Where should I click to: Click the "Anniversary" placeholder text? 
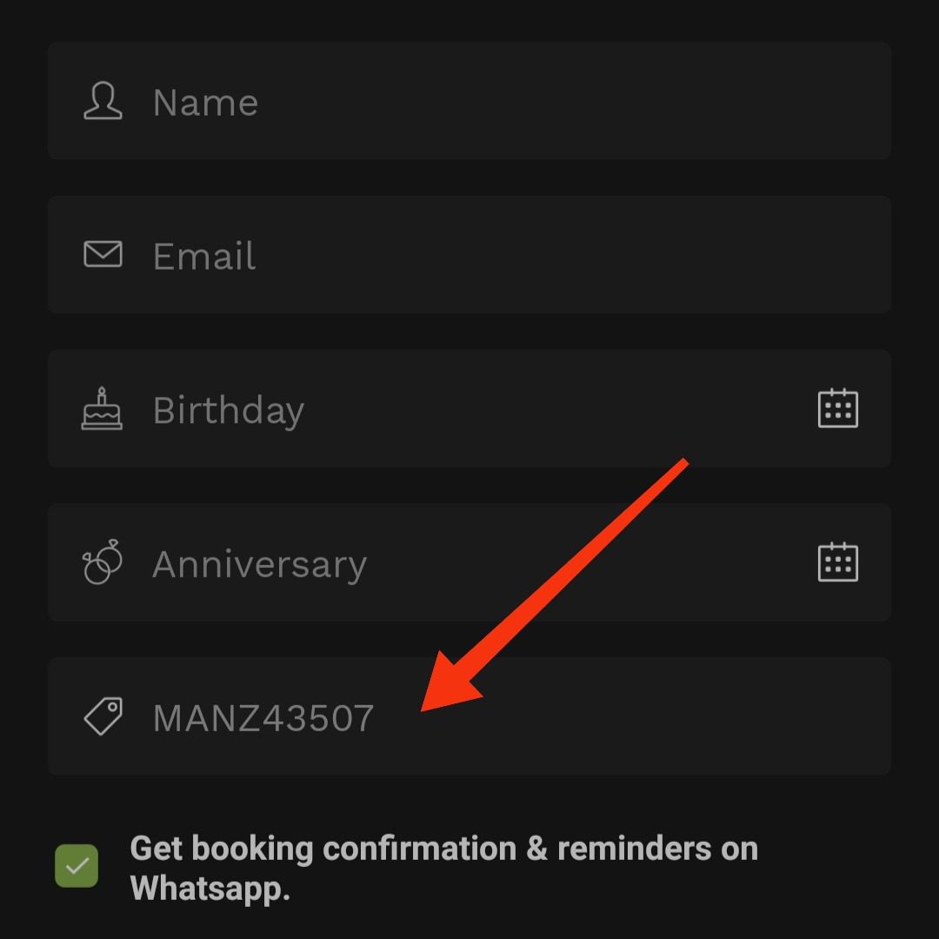click(259, 565)
